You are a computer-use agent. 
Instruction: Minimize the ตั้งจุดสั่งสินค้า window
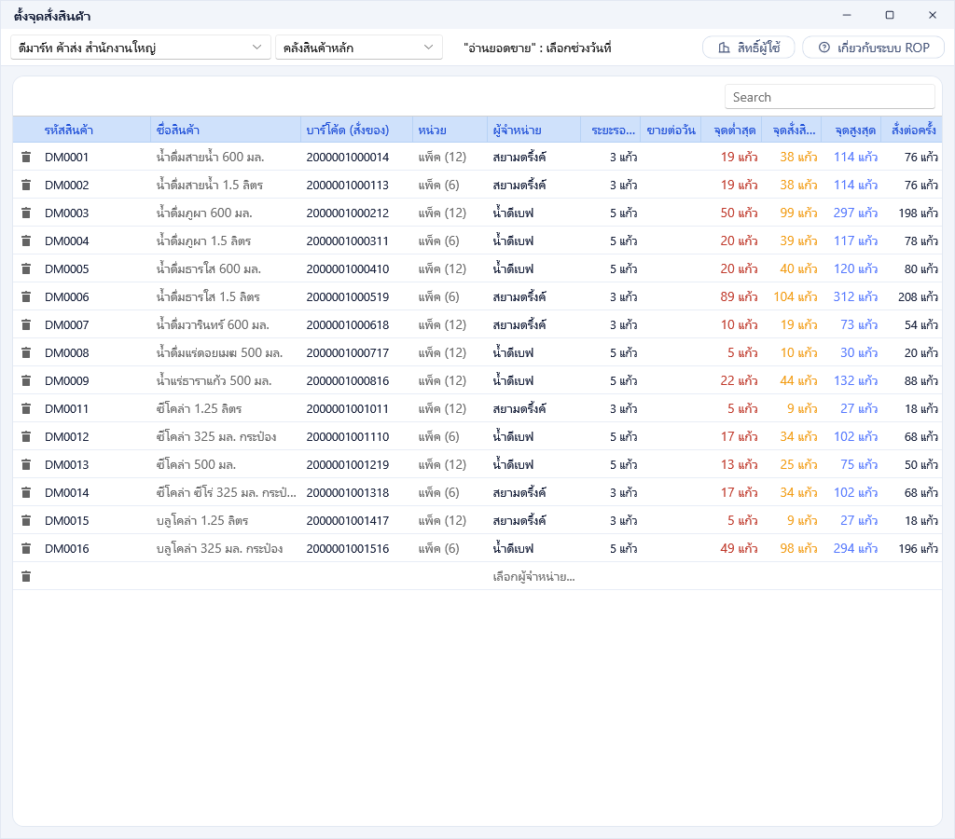(847, 15)
